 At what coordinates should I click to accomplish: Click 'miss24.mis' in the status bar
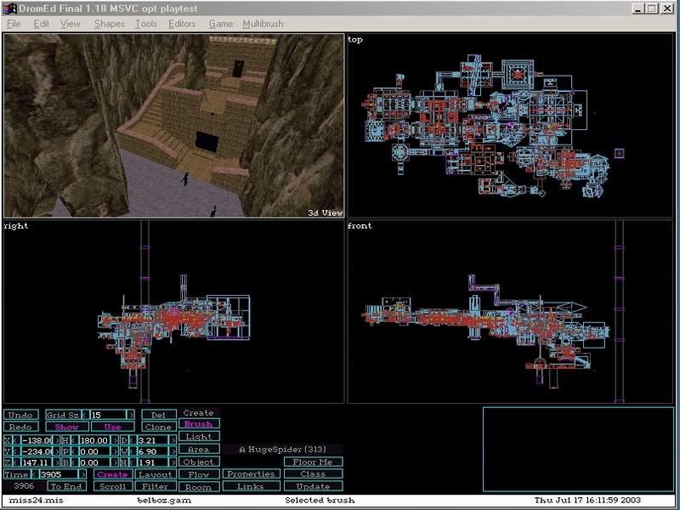pyautogui.click(x=36, y=500)
